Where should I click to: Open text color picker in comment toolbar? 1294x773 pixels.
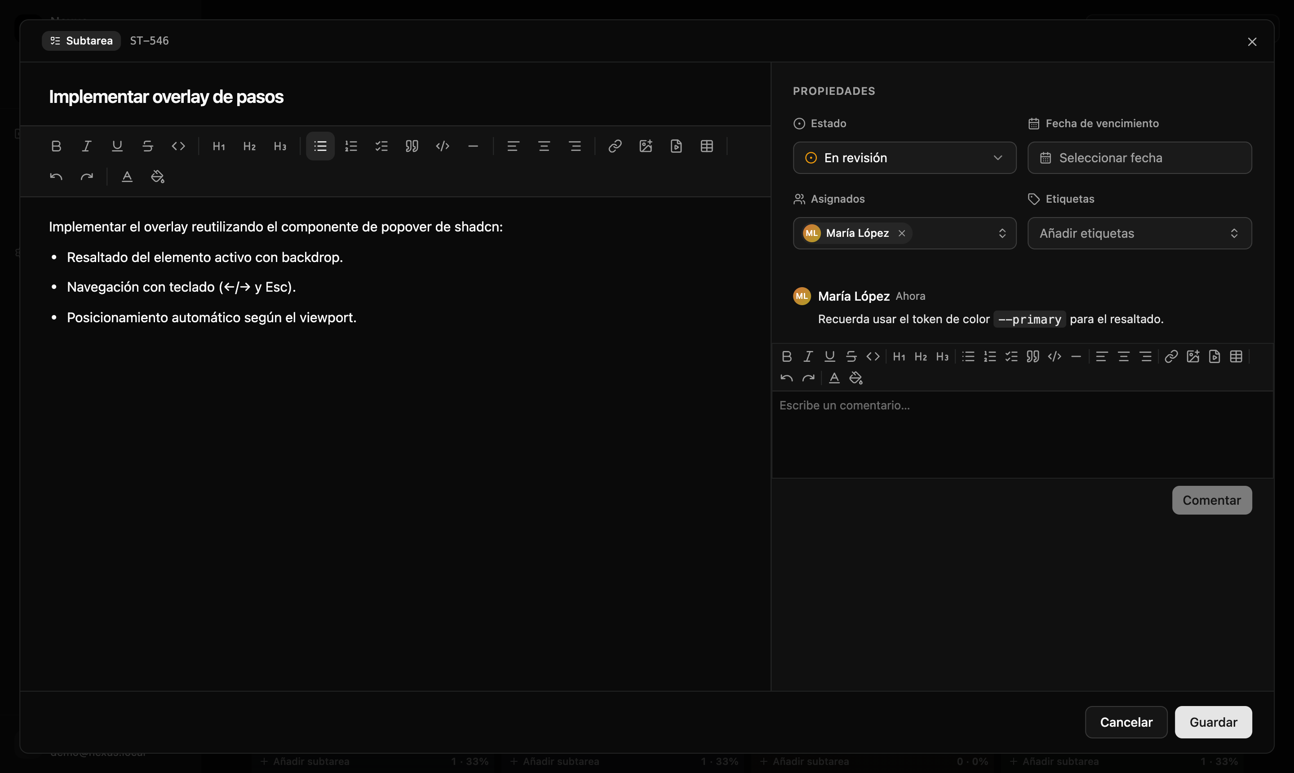click(834, 378)
